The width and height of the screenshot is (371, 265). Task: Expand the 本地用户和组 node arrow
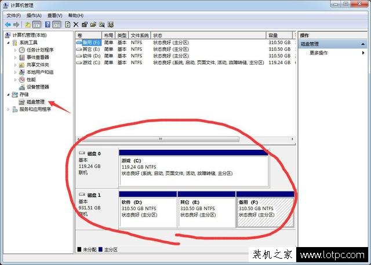(15, 72)
